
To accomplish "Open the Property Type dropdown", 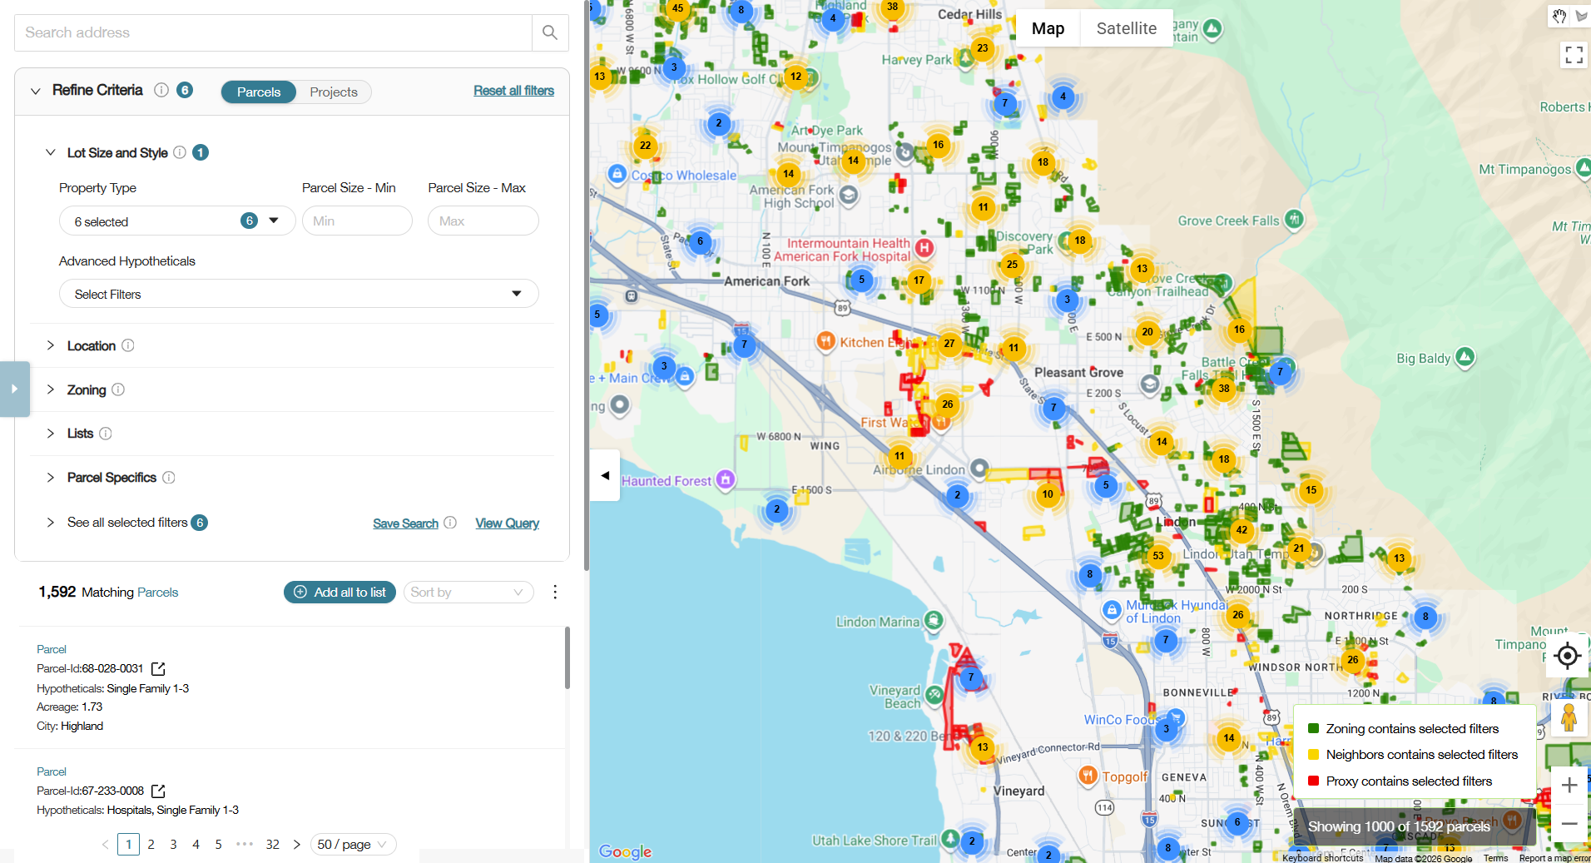I will [177, 221].
